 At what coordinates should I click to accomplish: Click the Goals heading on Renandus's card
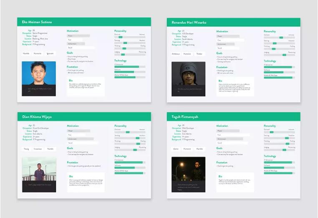(219, 53)
